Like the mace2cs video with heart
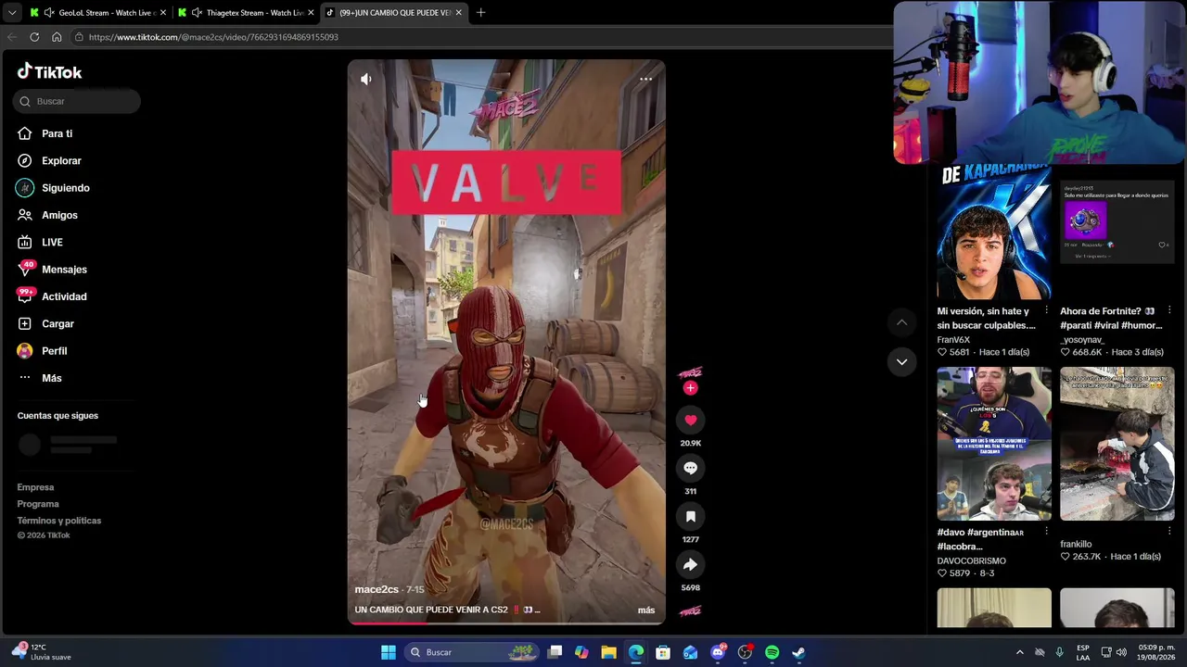The height and width of the screenshot is (667, 1187). click(x=690, y=421)
